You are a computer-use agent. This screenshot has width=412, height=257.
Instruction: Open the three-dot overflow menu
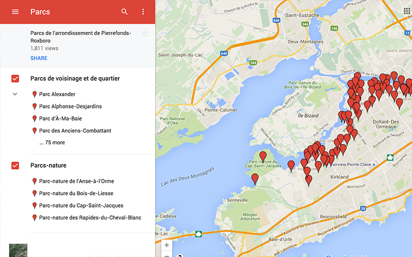coord(143,11)
